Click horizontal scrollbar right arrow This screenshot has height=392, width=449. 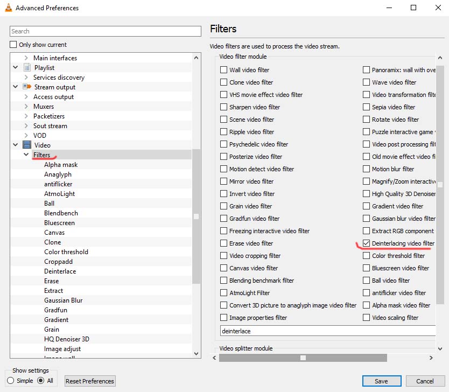pyautogui.click(x=431, y=358)
